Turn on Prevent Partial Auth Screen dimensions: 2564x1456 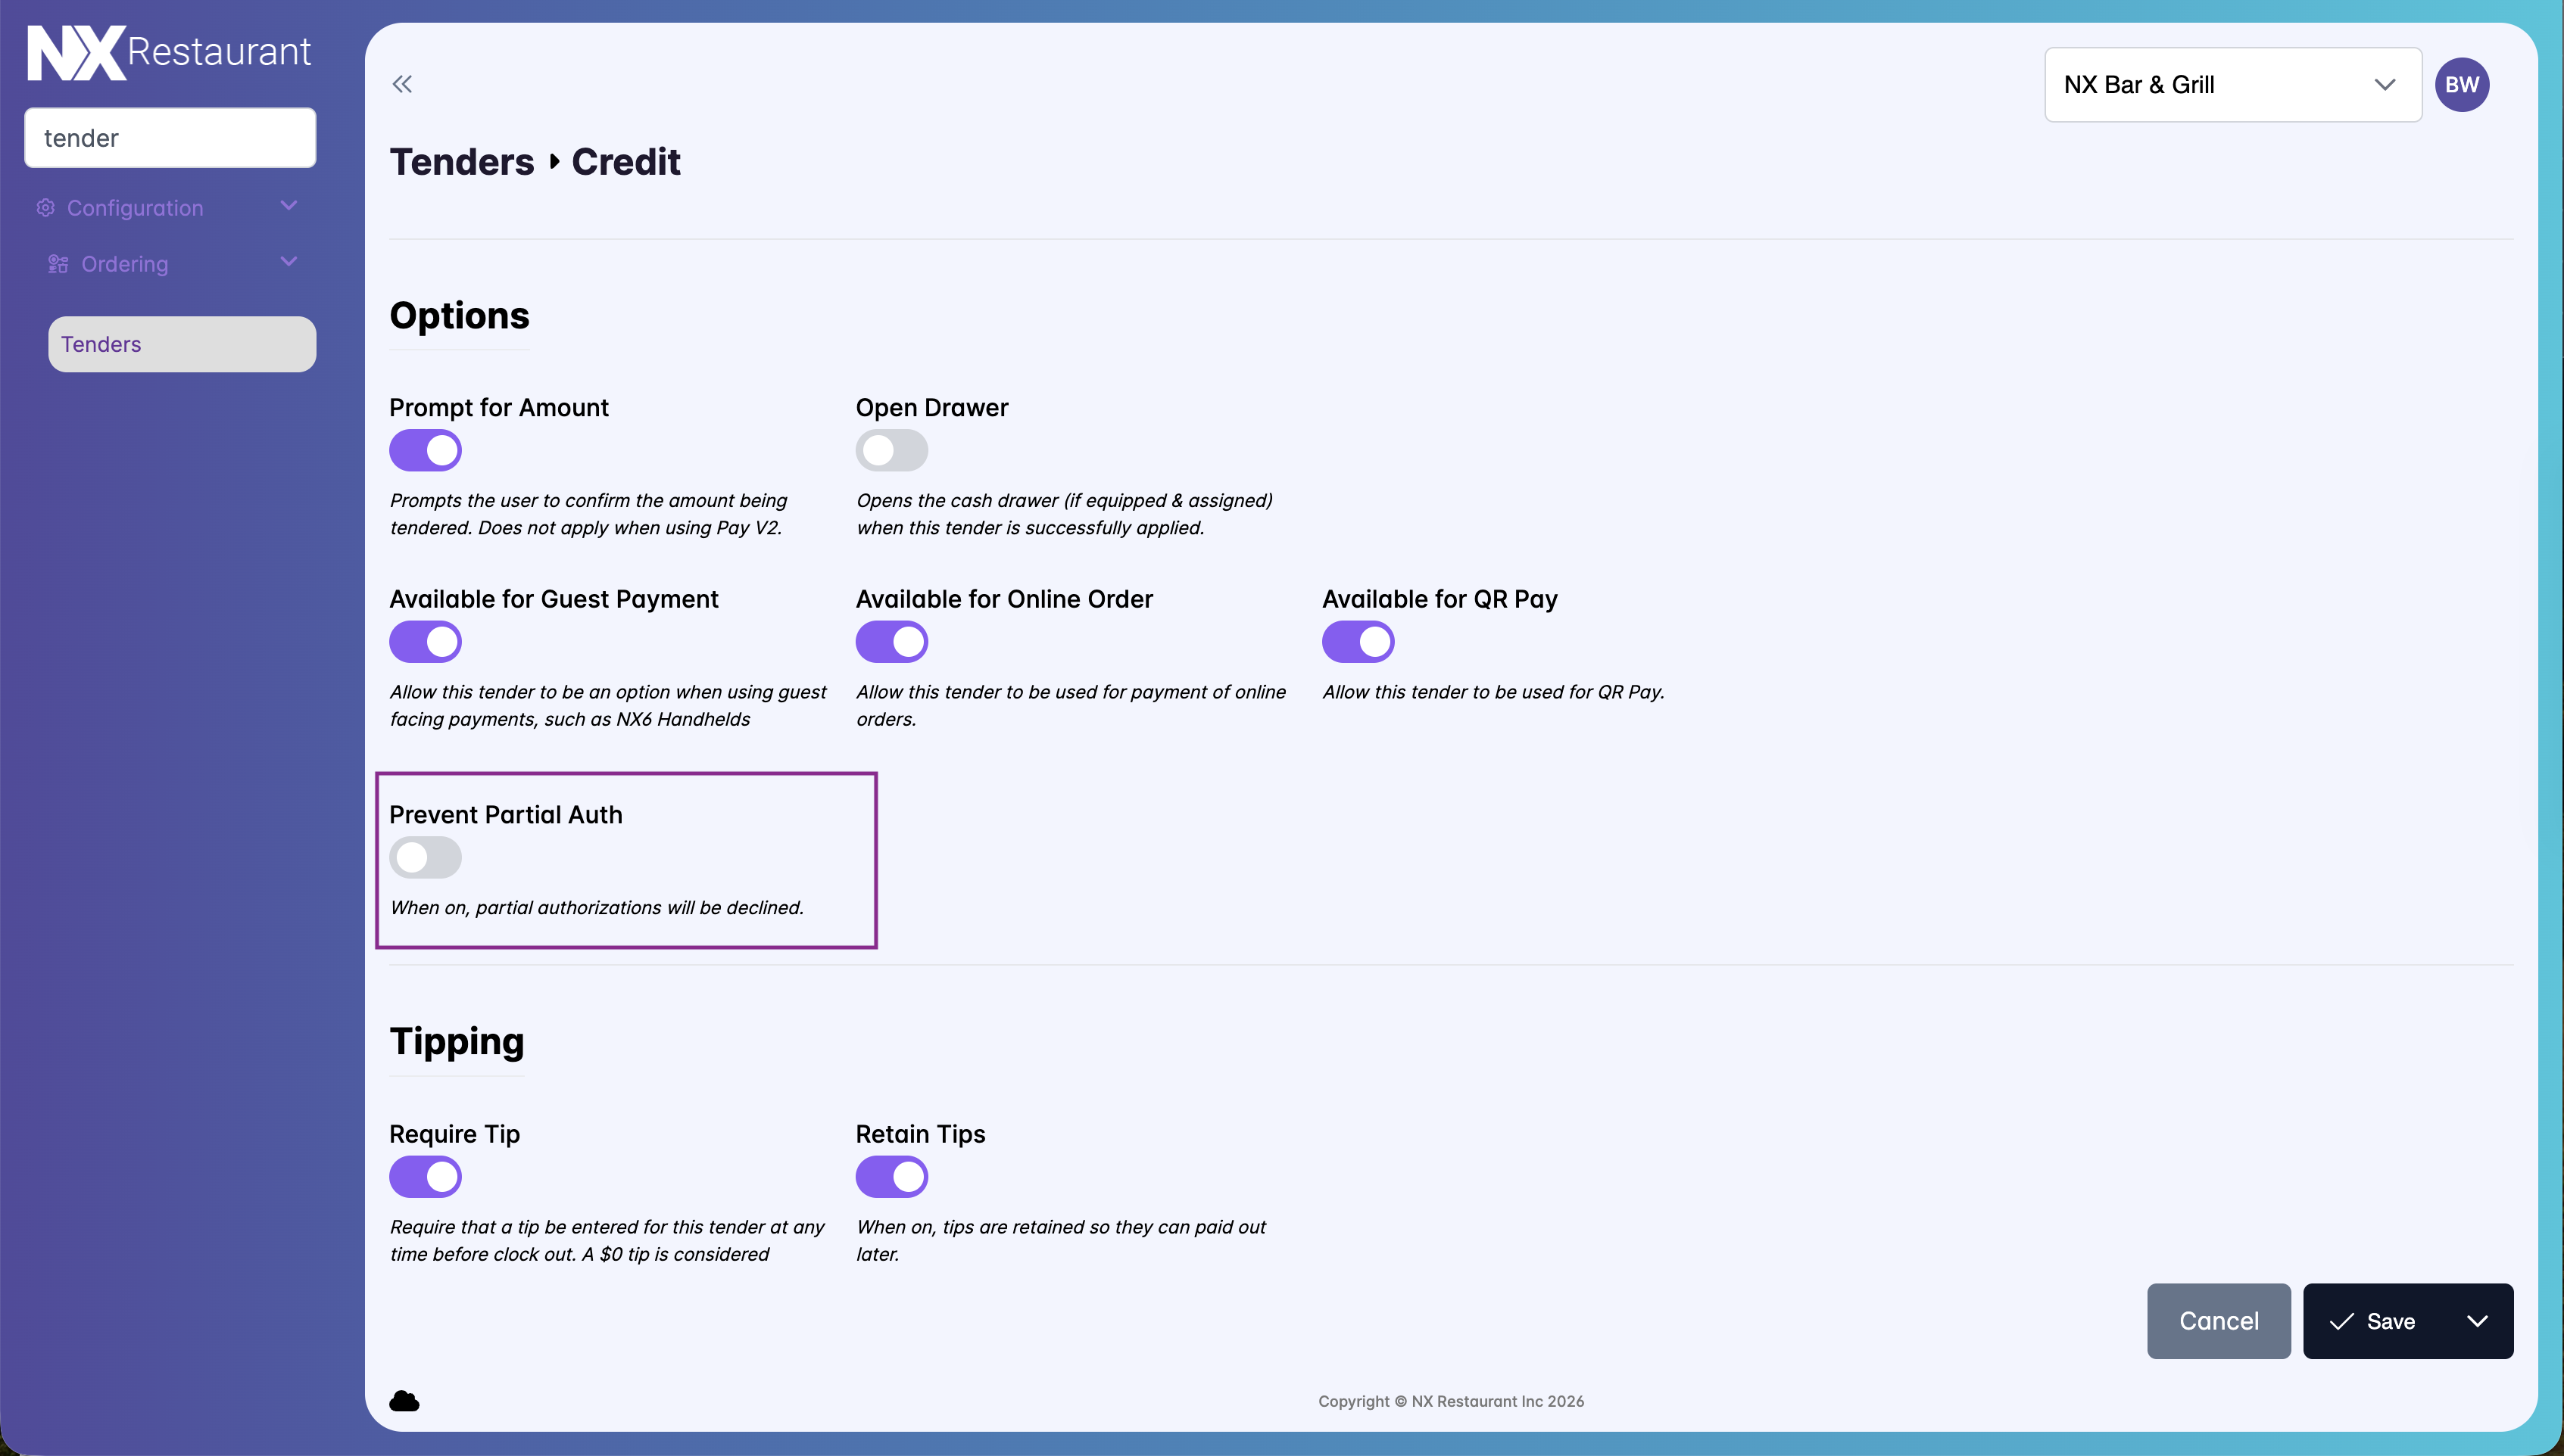click(425, 857)
